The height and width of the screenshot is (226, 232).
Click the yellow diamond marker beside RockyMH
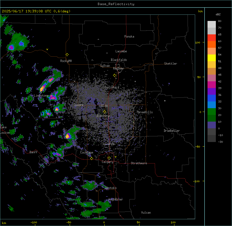tap(67, 55)
